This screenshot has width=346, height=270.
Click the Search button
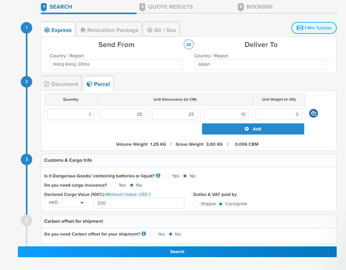[x=177, y=252]
